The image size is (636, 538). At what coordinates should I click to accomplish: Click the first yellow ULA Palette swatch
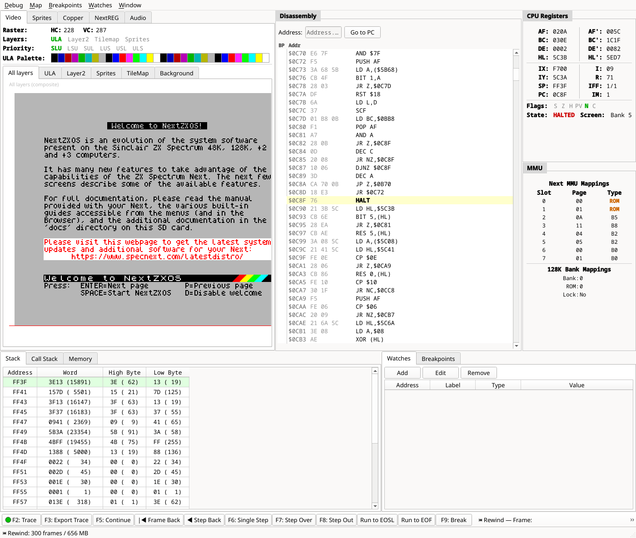click(x=150, y=58)
